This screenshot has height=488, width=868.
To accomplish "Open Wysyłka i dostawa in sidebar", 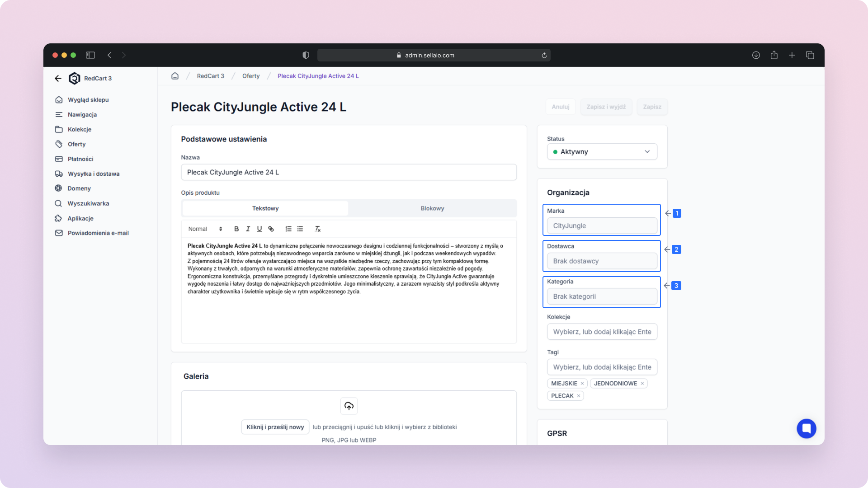I will [x=93, y=174].
